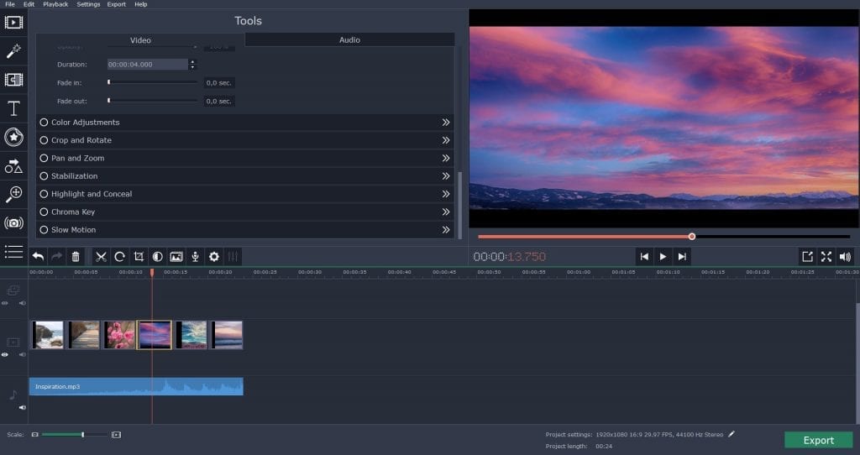Image resolution: width=860 pixels, height=455 pixels.
Task: Expand the Color Adjustments section
Action: (x=446, y=123)
